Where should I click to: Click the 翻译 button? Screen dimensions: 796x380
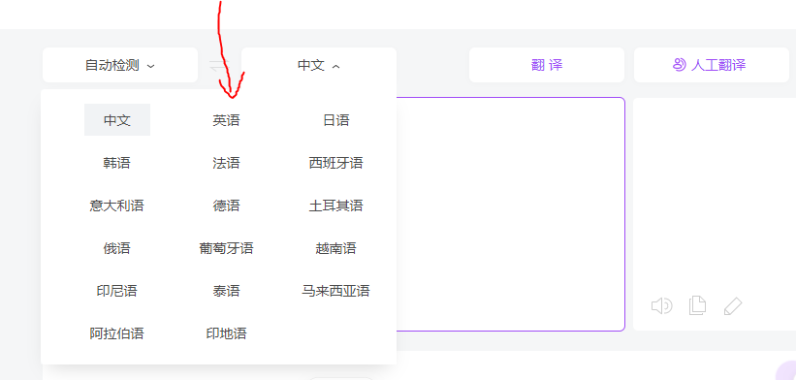[x=547, y=65]
